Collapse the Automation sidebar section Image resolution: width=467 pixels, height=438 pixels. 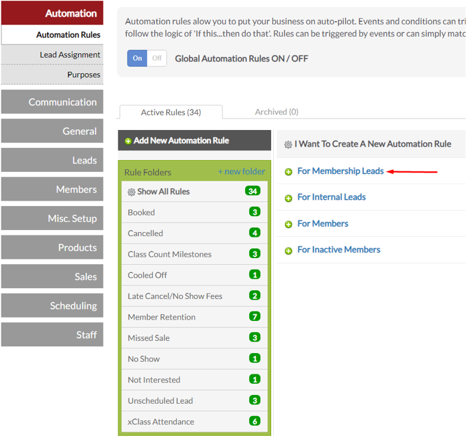[53, 13]
